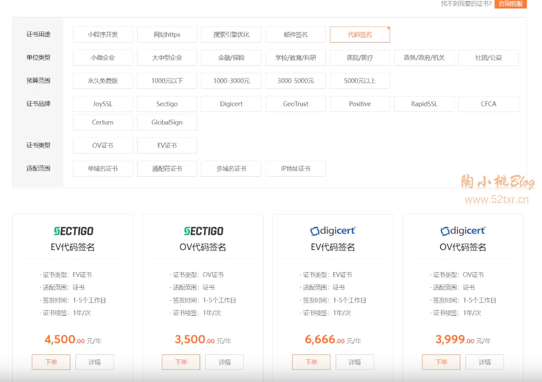View details of the 6,666元 digicert certificate

(355, 362)
